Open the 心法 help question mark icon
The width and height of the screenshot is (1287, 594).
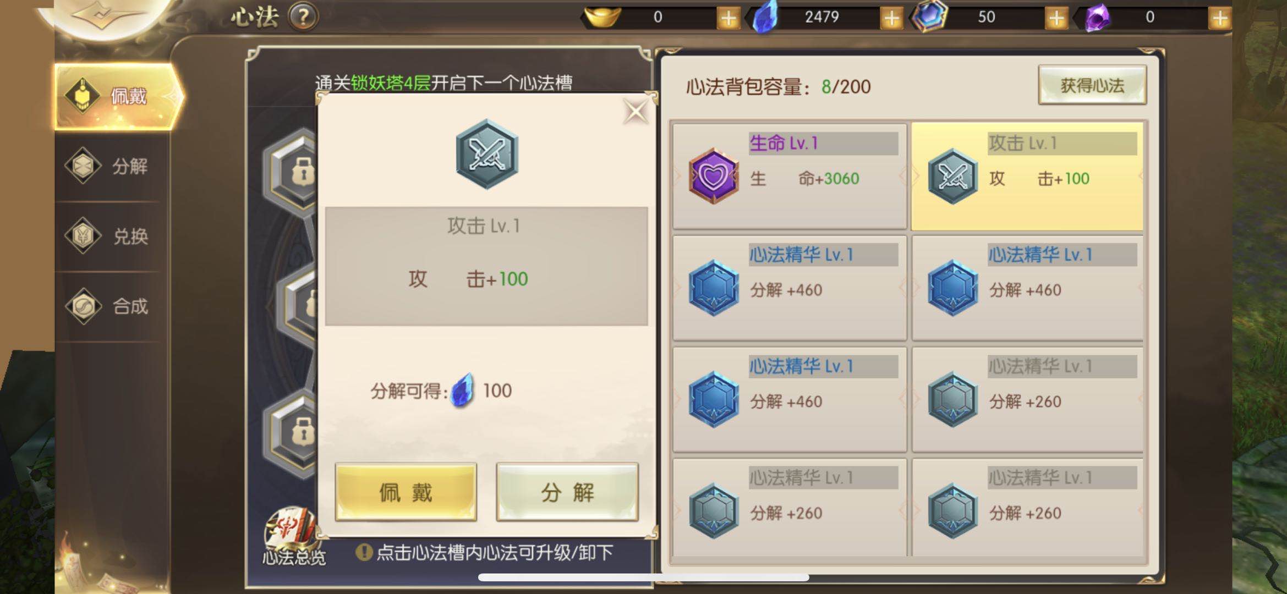click(303, 17)
